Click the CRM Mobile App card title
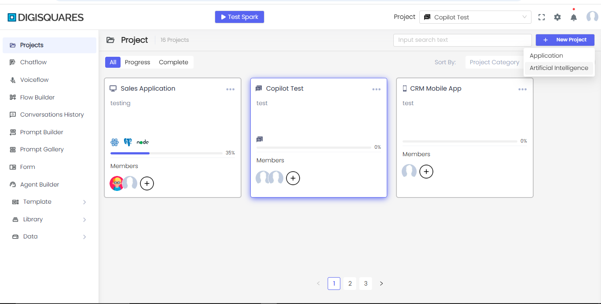Viewport: 601px width, 304px height. 436,89
